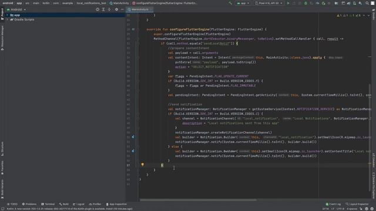Image resolution: width=376 pixels, height=211 pixels.
Task: Click the Expand All icon in Project panel
Action: coord(103,9)
